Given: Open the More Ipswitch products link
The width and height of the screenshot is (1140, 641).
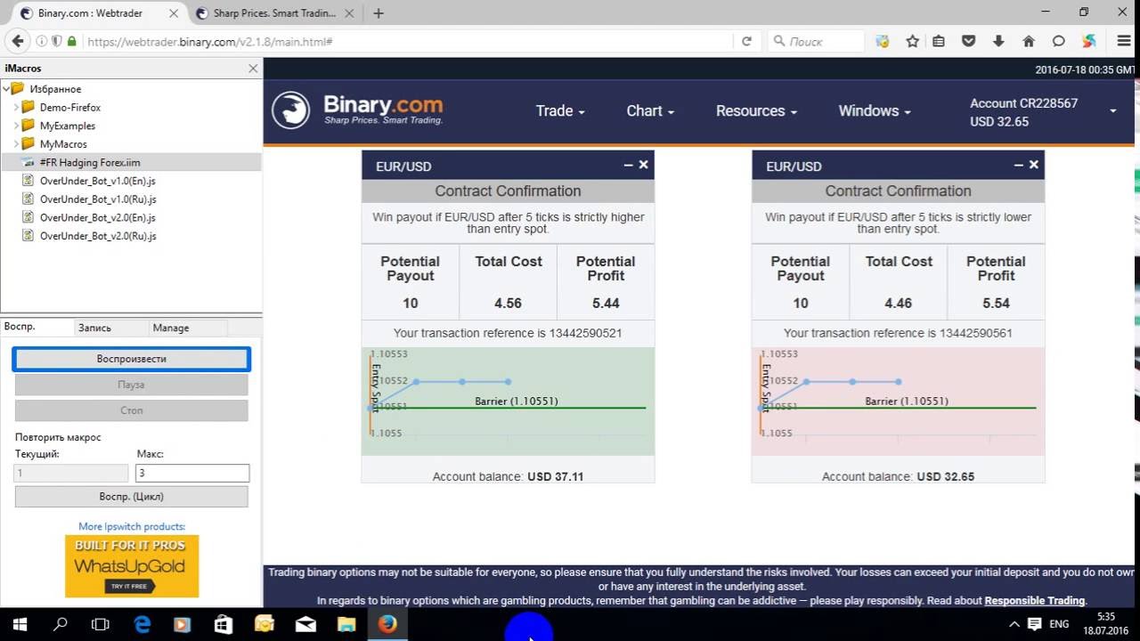Looking at the screenshot, I should pos(132,526).
